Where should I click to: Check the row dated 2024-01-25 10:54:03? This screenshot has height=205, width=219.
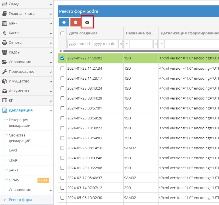pos(62,138)
